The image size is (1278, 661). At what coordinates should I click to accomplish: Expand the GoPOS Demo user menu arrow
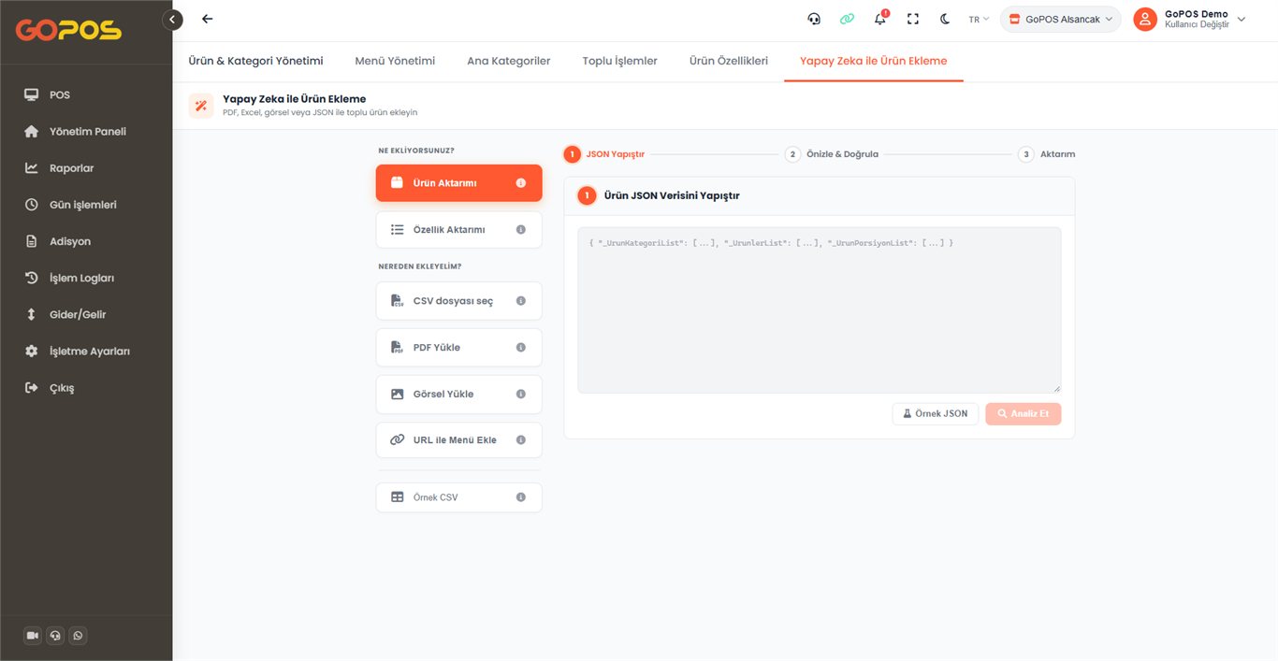pos(1242,19)
